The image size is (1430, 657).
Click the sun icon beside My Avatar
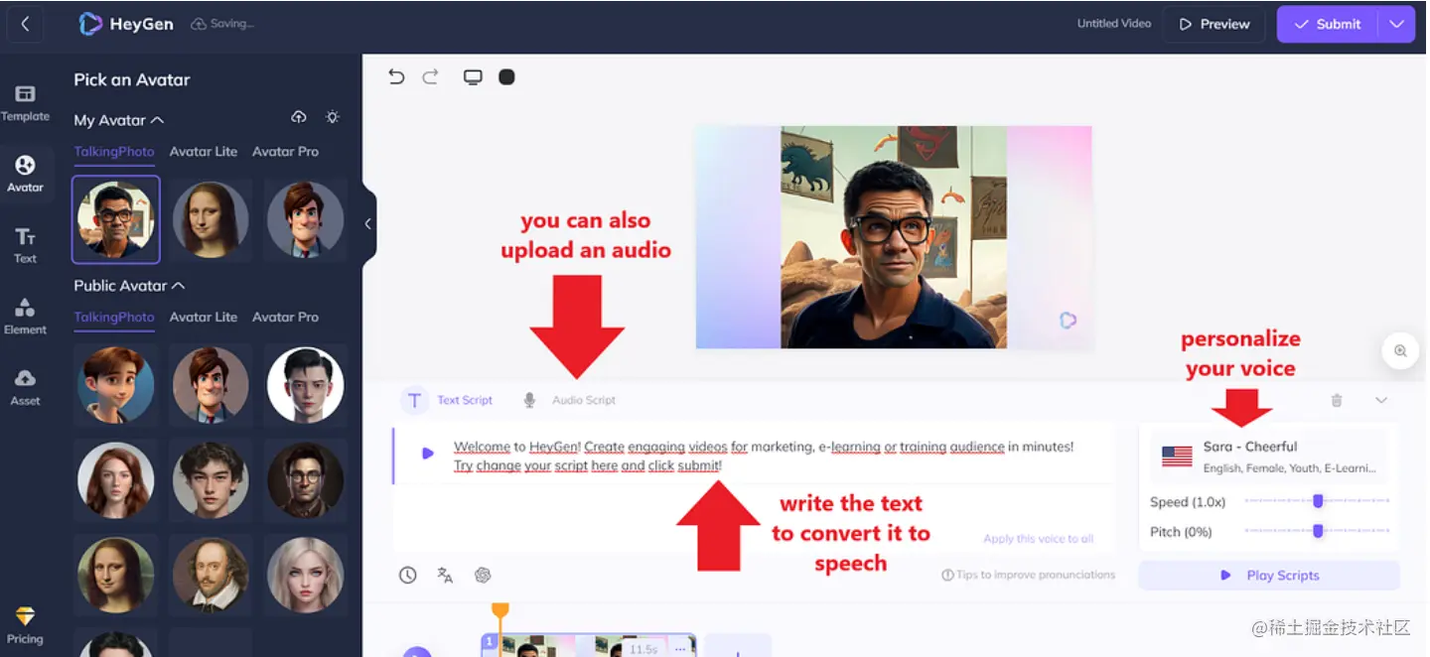pos(333,117)
